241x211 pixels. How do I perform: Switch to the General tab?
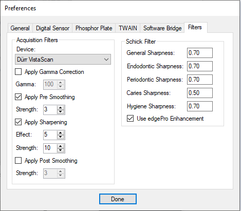pyautogui.click(x=20, y=28)
